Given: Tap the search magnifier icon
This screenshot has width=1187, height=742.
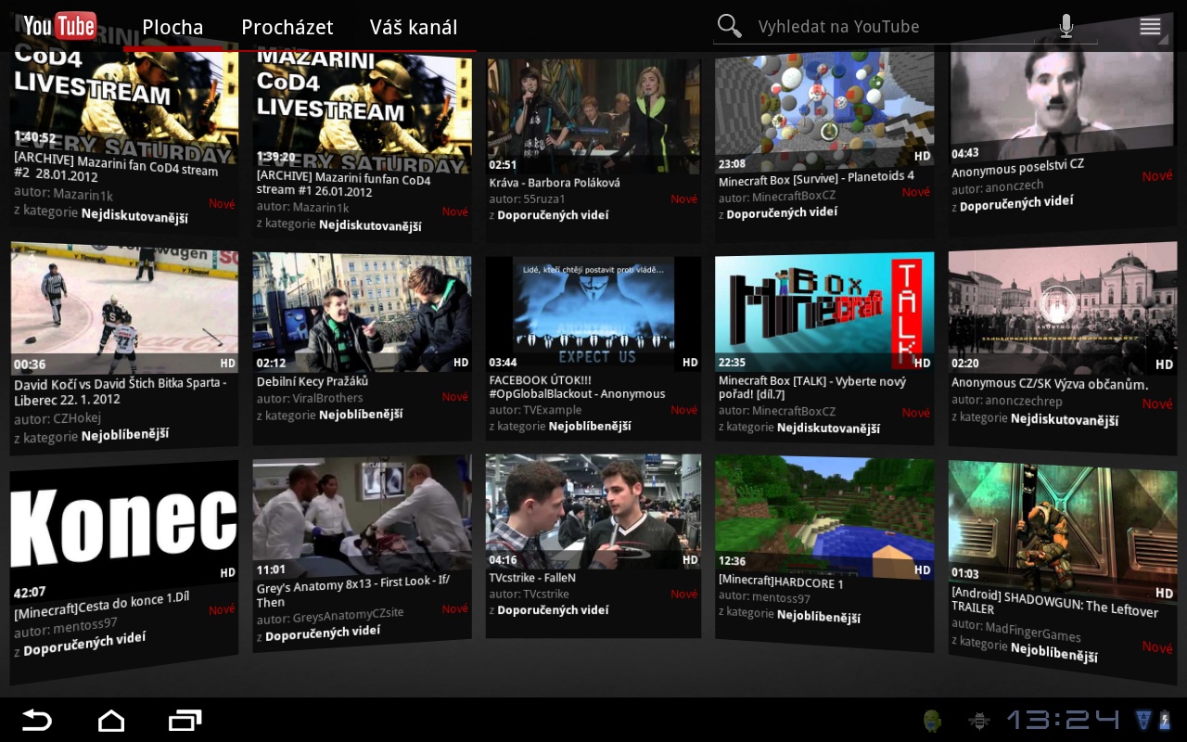Looking at the screenshot, I should pos(730,26).
